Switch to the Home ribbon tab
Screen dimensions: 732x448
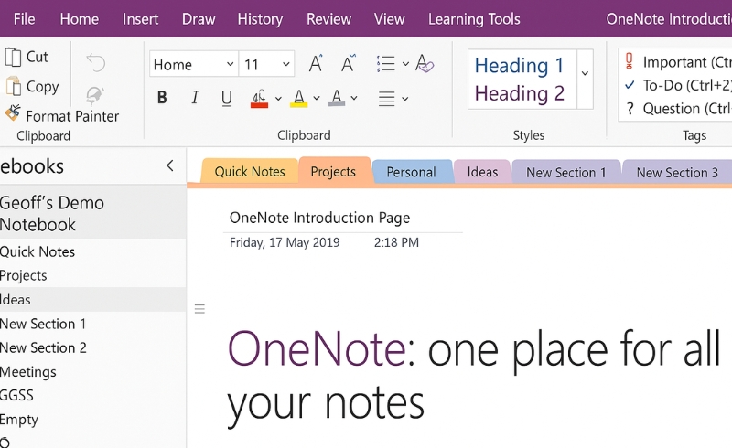(80, 19)
